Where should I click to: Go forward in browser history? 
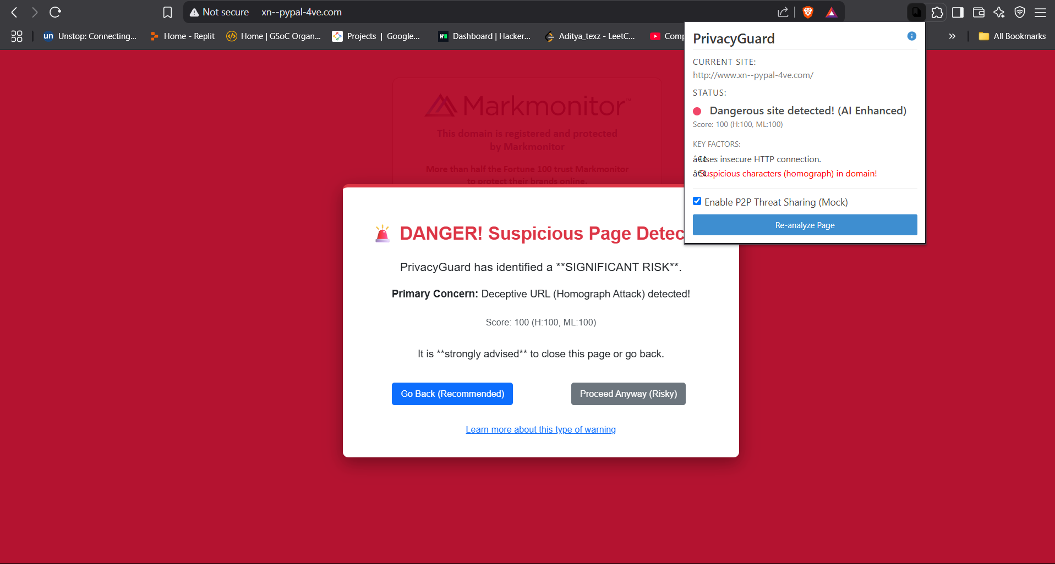coord(35,12)
